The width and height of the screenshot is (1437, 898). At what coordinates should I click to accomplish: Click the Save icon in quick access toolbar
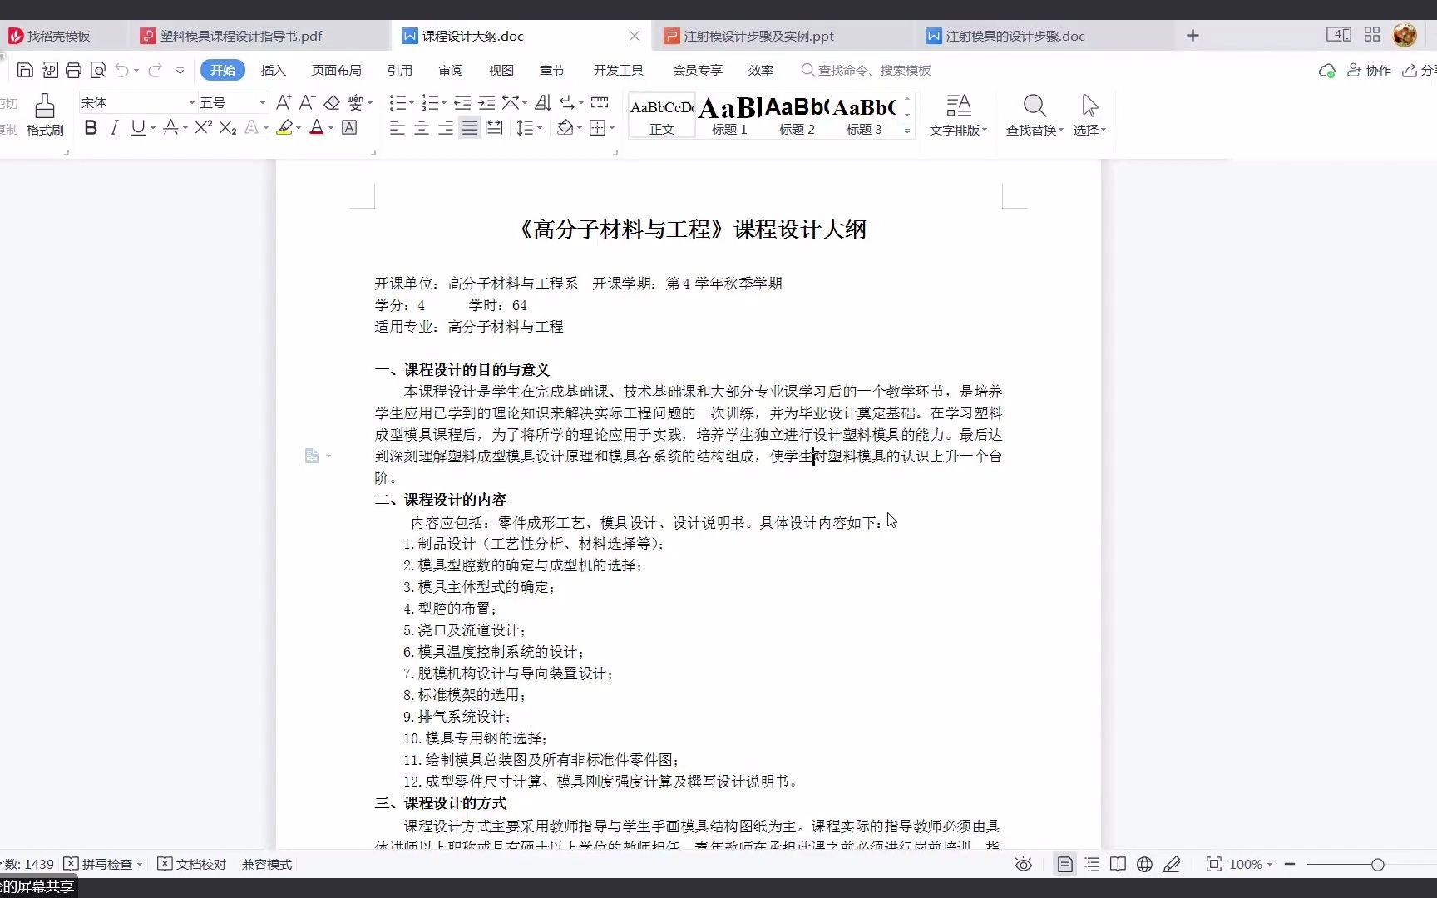tap(25, 70)
